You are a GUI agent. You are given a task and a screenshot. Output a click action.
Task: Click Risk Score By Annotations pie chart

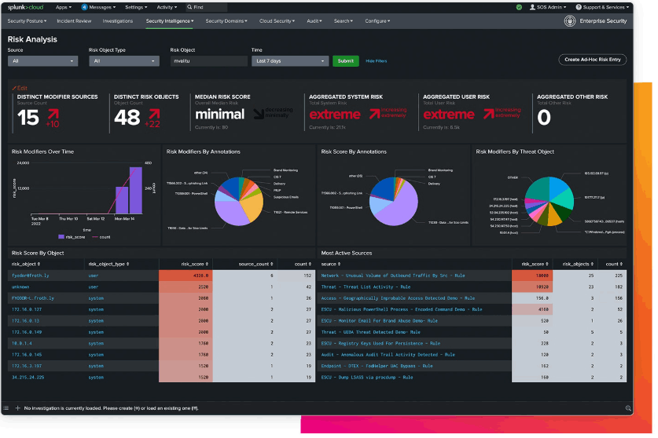[x=393, y=202]
